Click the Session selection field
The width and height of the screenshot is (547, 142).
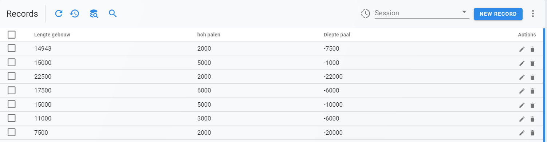[x=422, y=13]
